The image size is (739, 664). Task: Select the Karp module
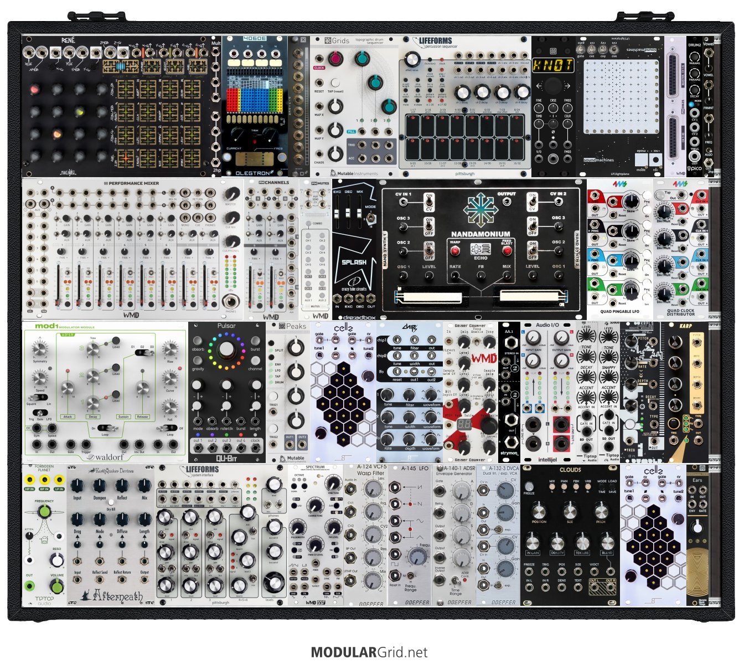[x=686, y=392]
